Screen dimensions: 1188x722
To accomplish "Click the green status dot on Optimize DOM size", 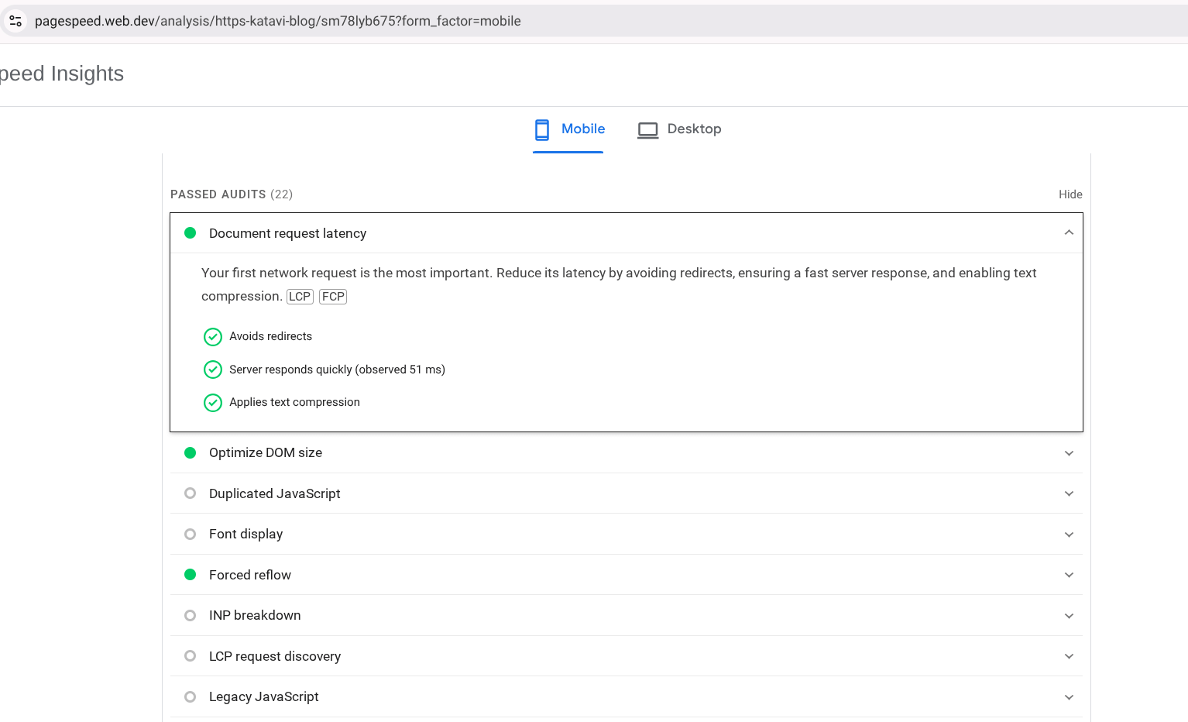I will coord(190,452).
